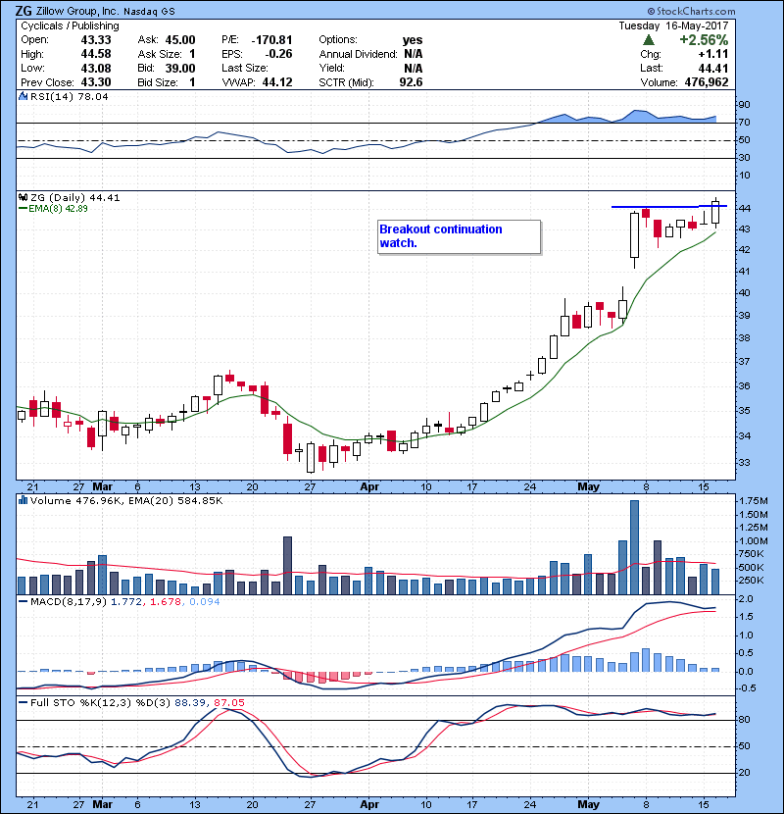Click the Zillow Group, Inc. company name
This screenshot has width=784, height=814.
[x=77, y=11]
